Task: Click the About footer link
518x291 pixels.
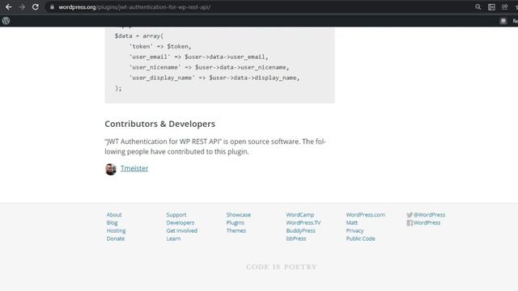Action: click(x=114, y=215)
